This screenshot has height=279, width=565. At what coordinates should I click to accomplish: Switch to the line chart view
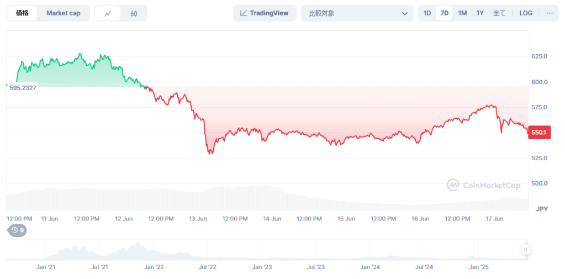(x=108, y=13)
